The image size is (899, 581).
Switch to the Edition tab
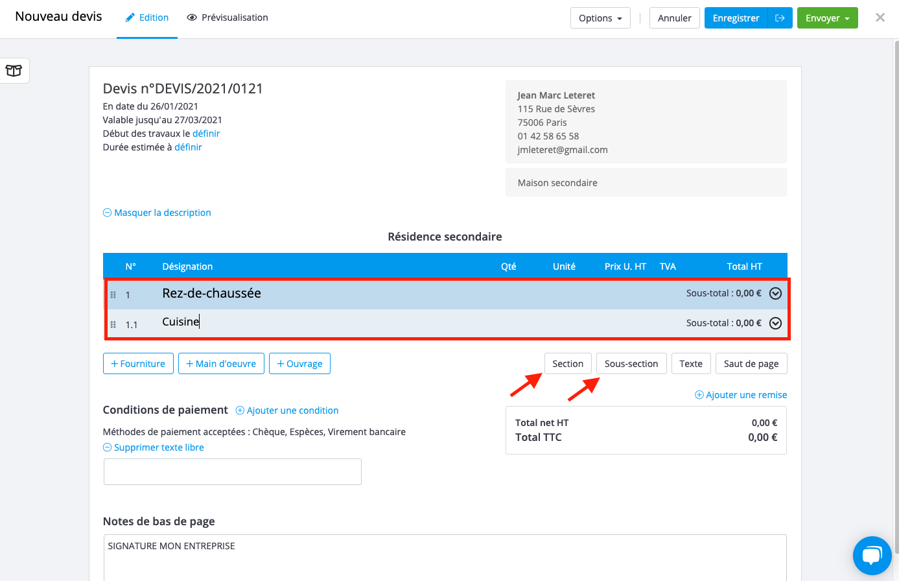tap(147, 18)
